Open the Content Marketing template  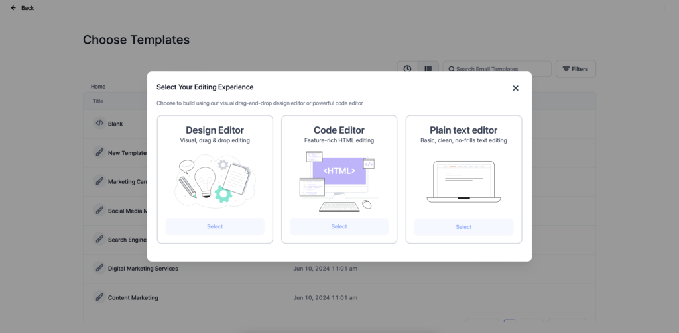133,298
